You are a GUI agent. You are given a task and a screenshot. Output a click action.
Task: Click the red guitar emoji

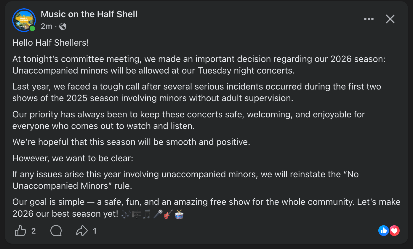tap(168, 214)
